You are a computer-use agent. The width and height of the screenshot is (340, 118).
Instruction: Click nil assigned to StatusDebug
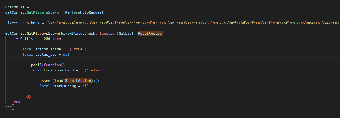85,86
